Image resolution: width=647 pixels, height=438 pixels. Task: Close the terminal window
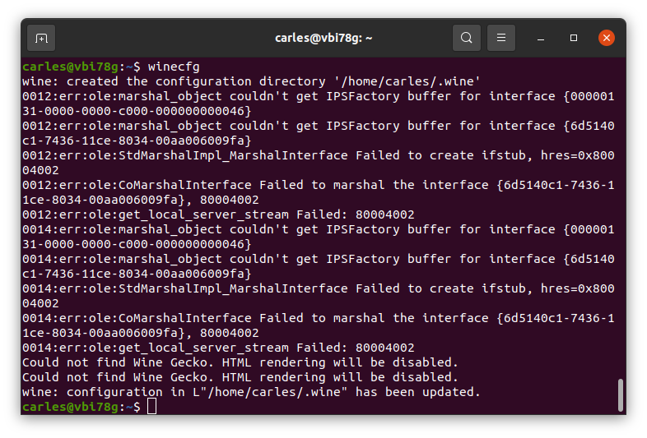coord(607,38)
